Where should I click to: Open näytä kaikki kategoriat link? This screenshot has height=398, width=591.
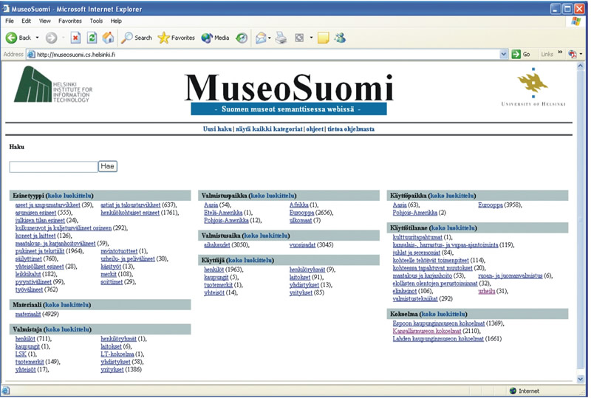point(269,129)
